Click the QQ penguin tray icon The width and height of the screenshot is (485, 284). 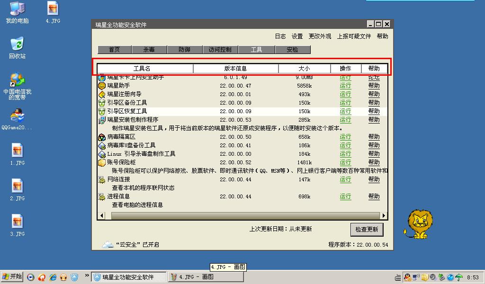pyautogui.click(x=407, y=277)
